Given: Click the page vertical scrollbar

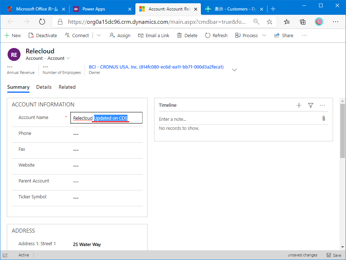Looking at the screenshot, I should (x=342, y=131).
